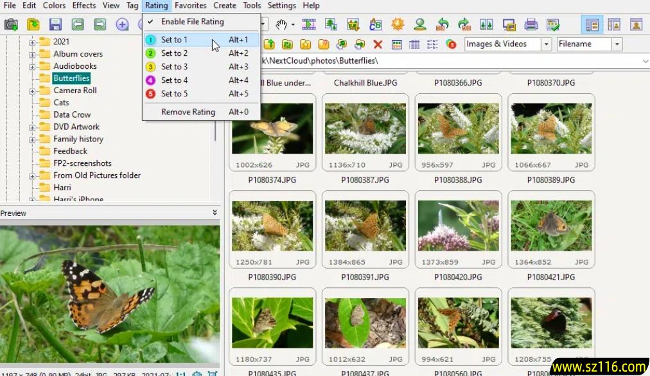
Task: Toggle the thumbnail browser view mode
Action: click(x=592, y=25)
